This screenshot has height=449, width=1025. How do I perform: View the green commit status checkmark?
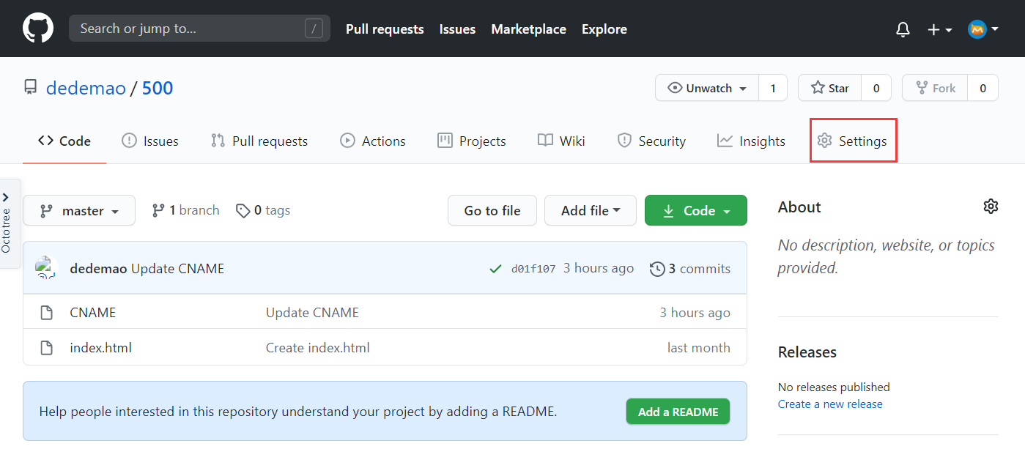click(x=495, y=269)
